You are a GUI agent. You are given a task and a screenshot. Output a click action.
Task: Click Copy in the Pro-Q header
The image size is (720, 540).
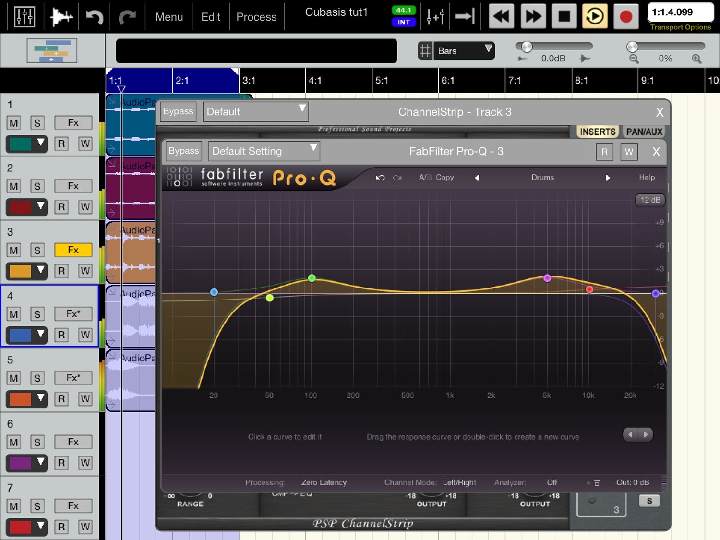(x=445, y=178)
